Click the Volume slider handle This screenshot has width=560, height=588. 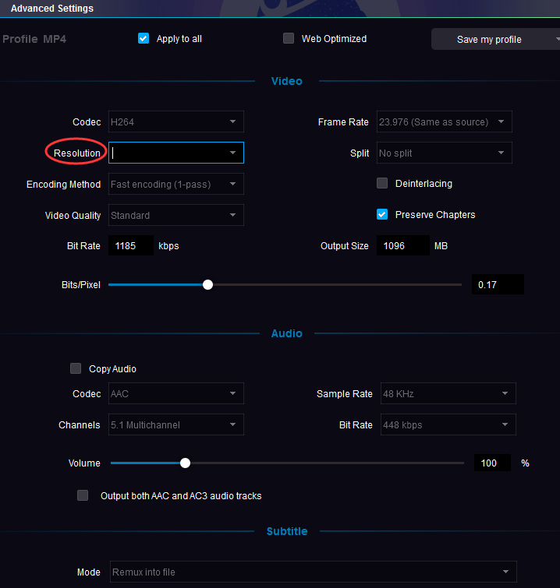tap(185, 463)
